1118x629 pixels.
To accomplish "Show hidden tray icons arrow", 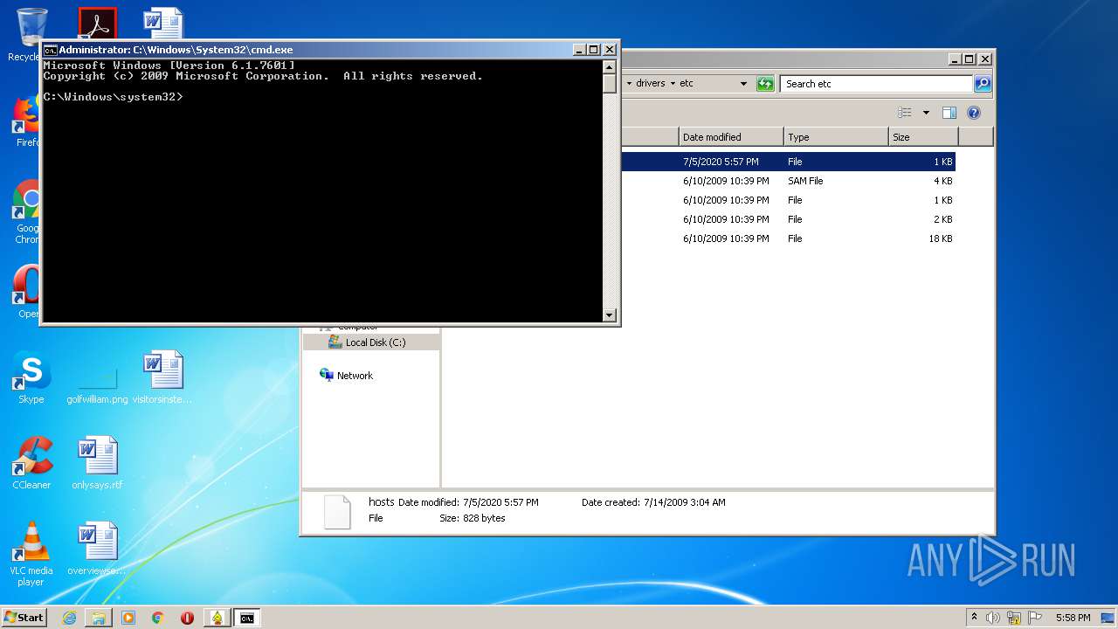I will coord(974,618).
